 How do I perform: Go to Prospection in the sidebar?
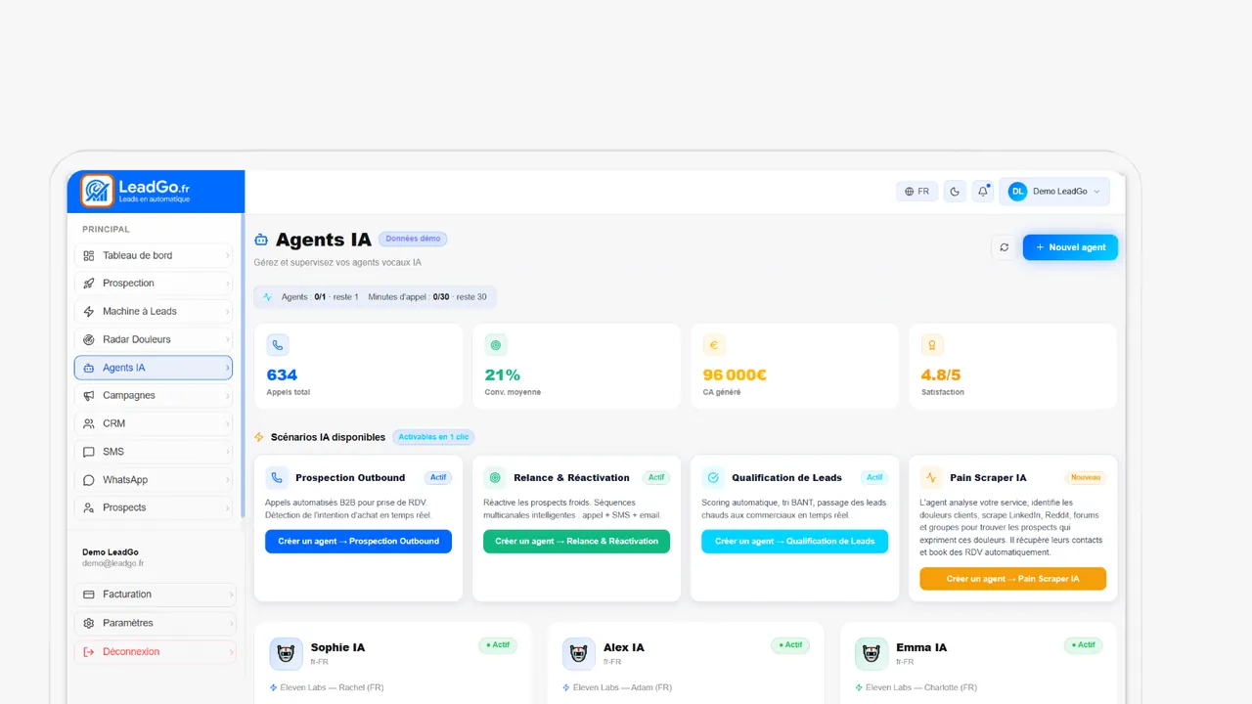[x=154, y=284]
